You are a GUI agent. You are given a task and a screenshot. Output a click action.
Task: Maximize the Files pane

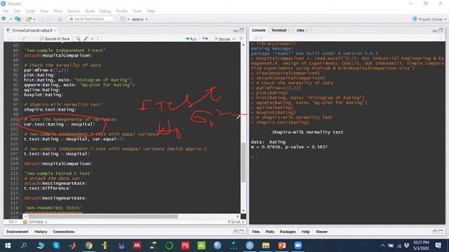pos(441,232)
